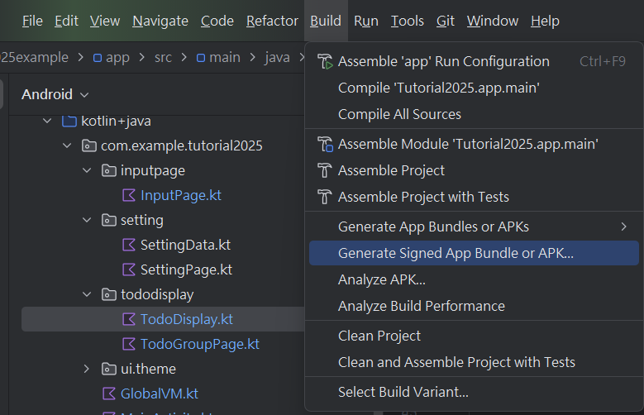Image resolution: width=644 pixels, height=415 pixels.
Task: Select SettingPage.kt in project tree
Action: (x=186, y=270)
